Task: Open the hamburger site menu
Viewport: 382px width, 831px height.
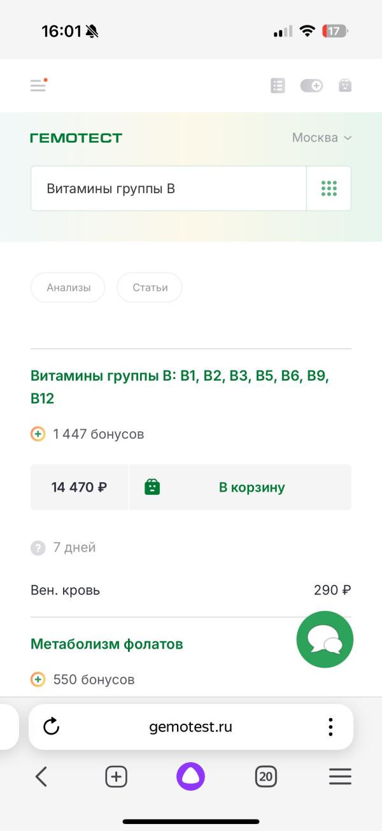Action: tap(38, 85)
